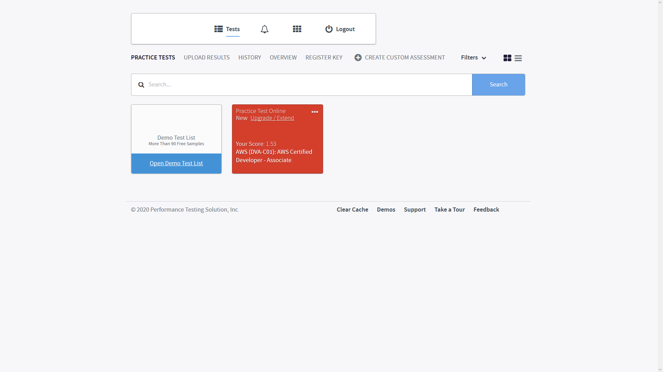Switch to the Register Key tab
The image size is (663, 372).
324,57
